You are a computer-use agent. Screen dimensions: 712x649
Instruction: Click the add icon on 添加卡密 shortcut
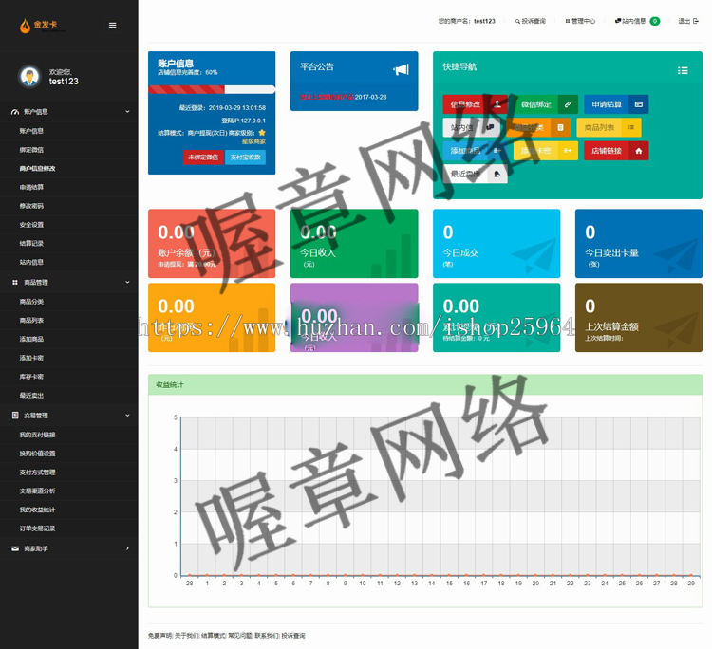pyautogui.click(x=568, y=151)
